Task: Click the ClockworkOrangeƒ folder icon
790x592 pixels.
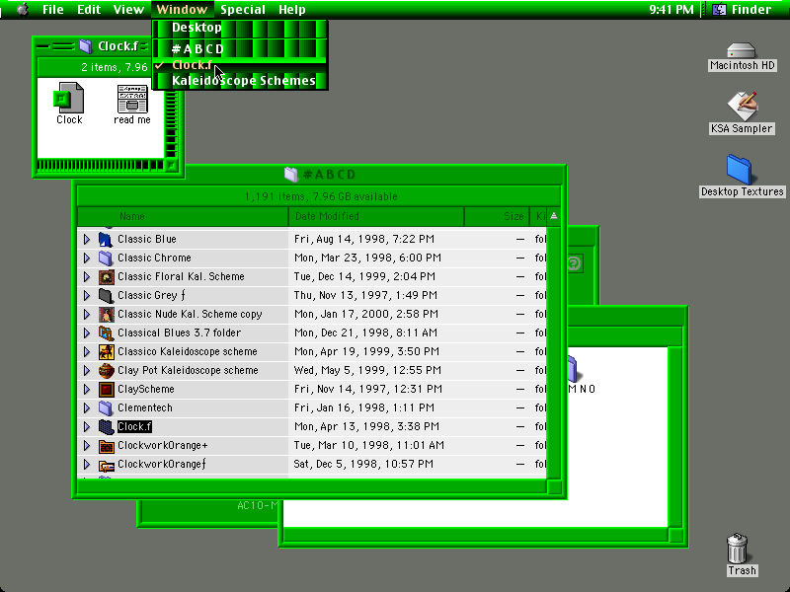Action: coord(106,464)
